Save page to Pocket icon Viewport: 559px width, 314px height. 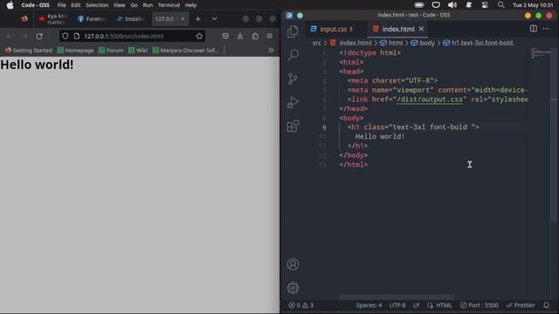(x=225, y=36)
